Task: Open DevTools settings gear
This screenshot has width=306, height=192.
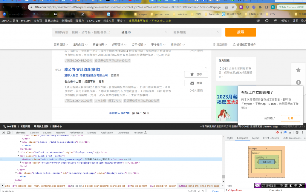Action: coord(297,133)
